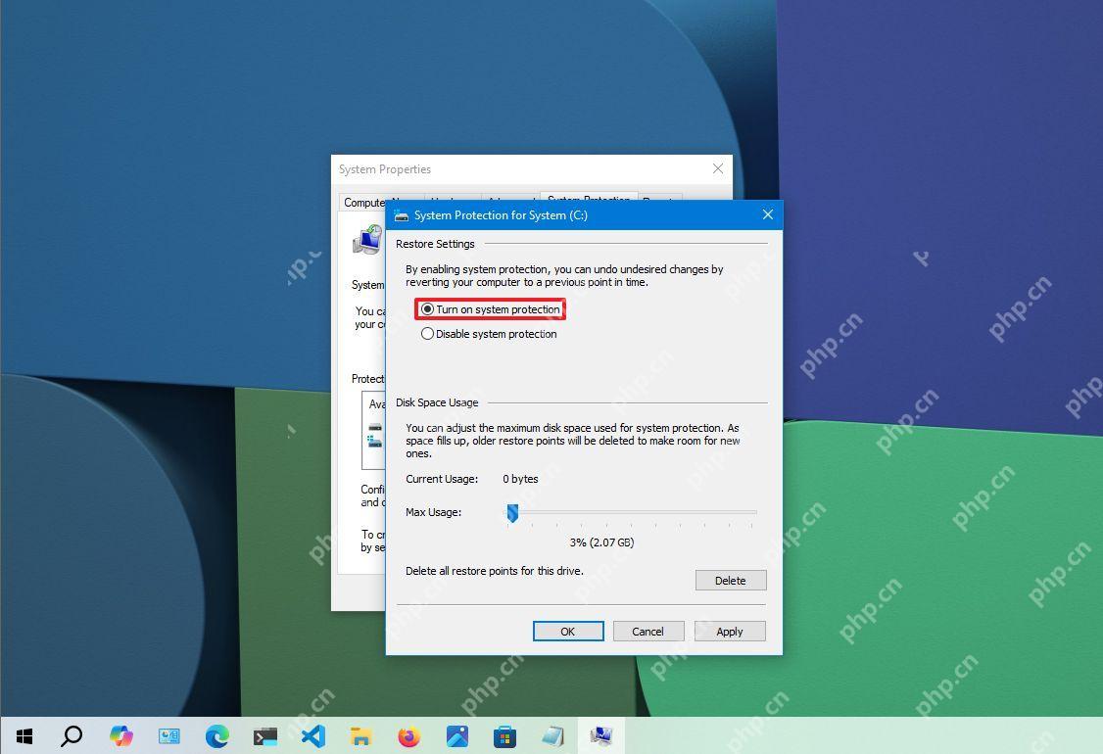Click the 'System Protection for System (C:)' title text
Viewport: 1103px width, 754px height.
pyautogui.click(x=501, y=215)
